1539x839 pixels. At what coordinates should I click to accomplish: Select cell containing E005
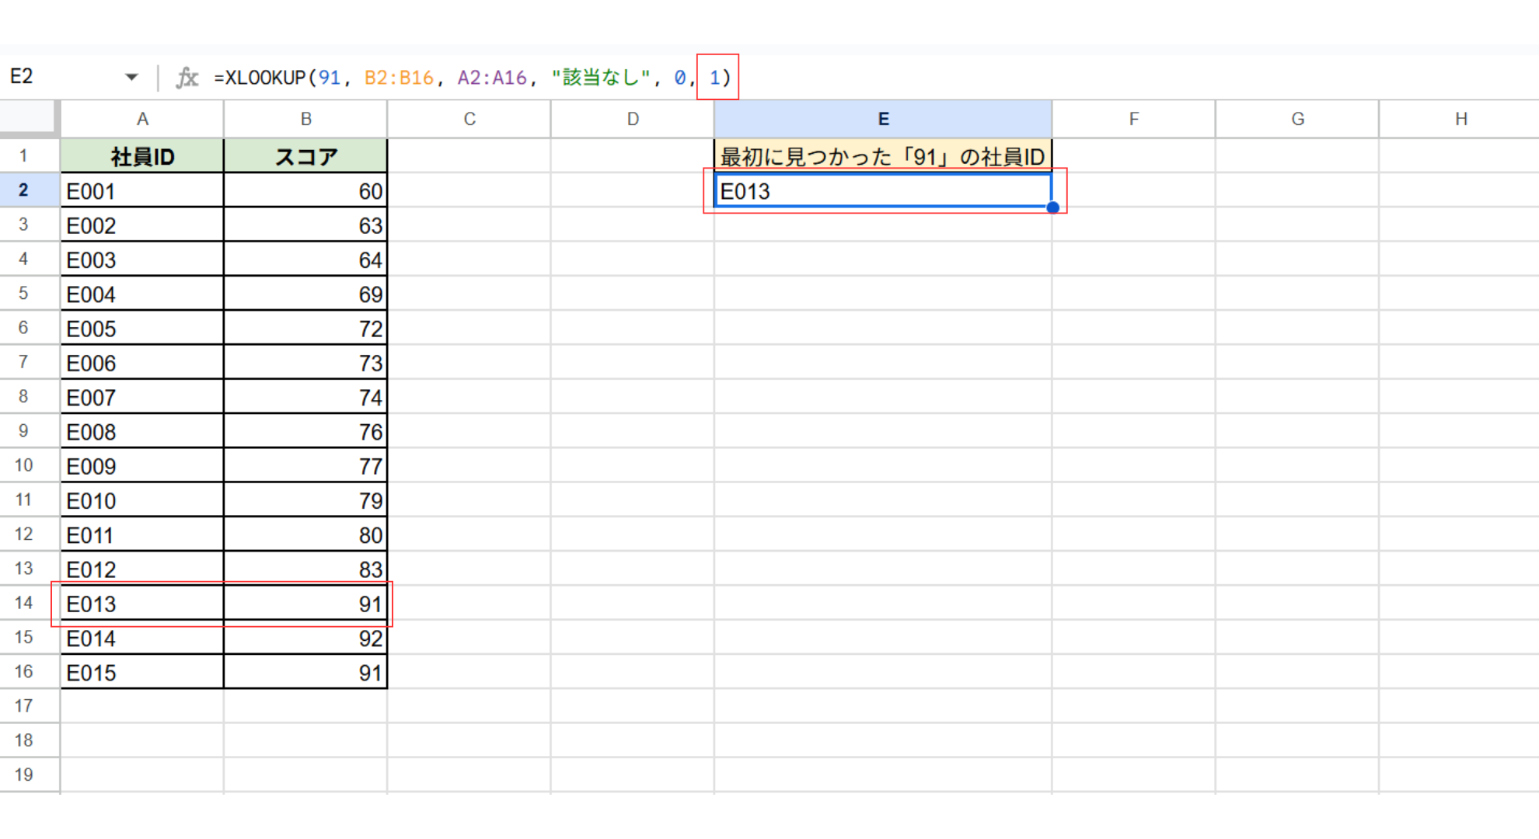click(142, 329)
